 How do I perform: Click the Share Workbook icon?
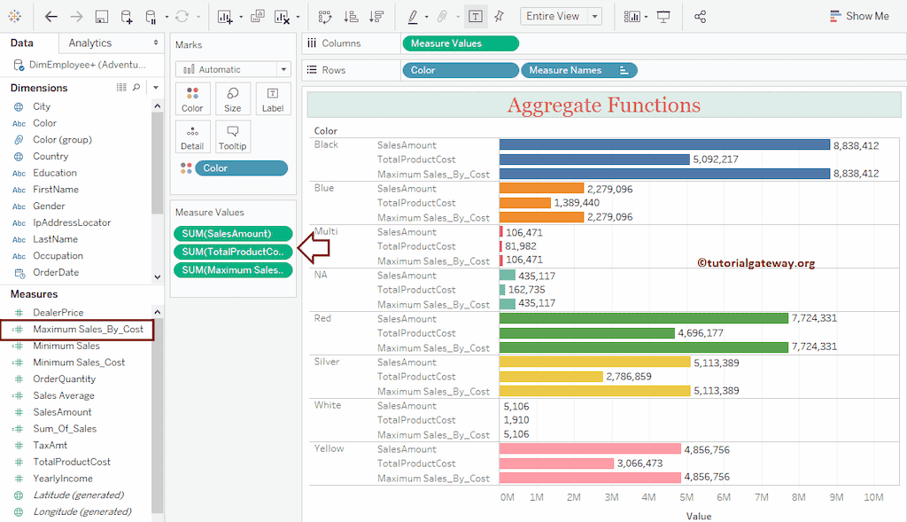click(x=699, y=17)
